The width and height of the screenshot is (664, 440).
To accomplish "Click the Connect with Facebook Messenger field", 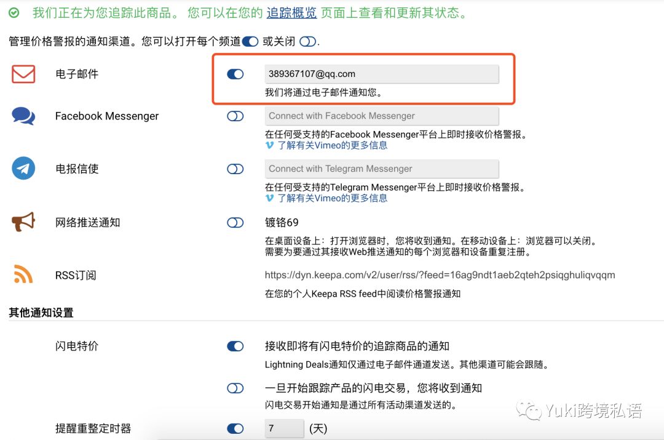I will (381, 115).
